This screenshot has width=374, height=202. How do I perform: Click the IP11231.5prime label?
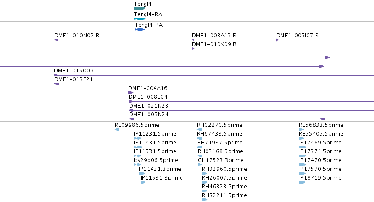point(155,134)
